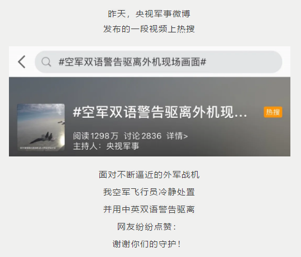
Task: Click the back arrow icon
Action: tap(21, 62)
